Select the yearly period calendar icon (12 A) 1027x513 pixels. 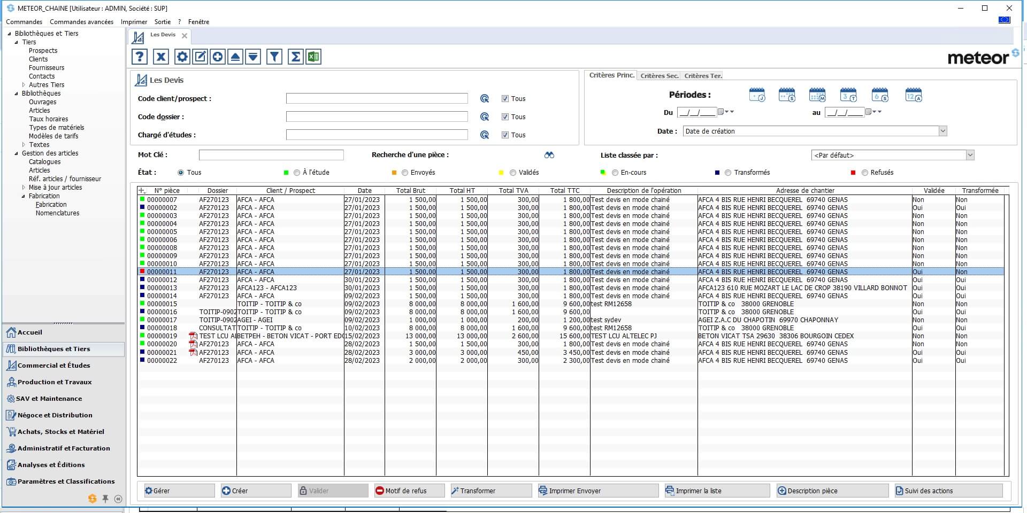pos(914,95)
